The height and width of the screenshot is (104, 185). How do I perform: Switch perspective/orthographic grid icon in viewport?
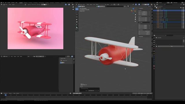(135, 21)
